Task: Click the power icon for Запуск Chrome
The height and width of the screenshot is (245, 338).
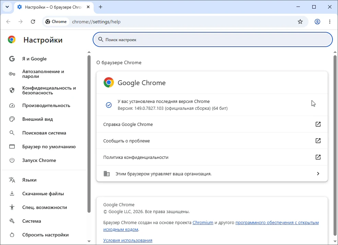Action: [12, 160]
